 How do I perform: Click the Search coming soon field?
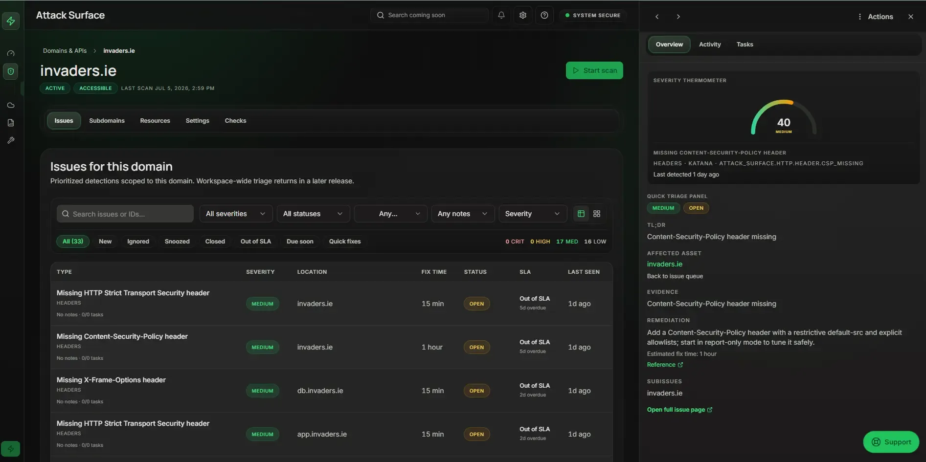click(x=429, y=15)
